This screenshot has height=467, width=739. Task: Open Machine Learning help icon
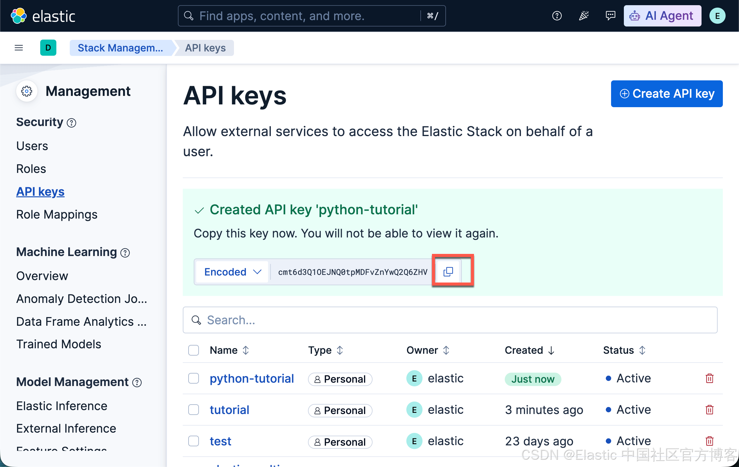point(125,253)
